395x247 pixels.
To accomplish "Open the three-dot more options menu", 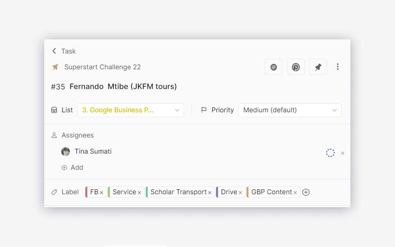I will [x=337, y=67].
